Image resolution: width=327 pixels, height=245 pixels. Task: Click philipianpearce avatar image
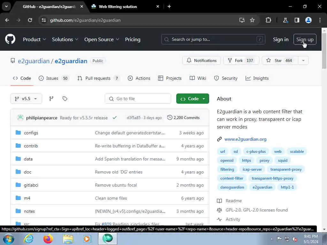point(20,117)
